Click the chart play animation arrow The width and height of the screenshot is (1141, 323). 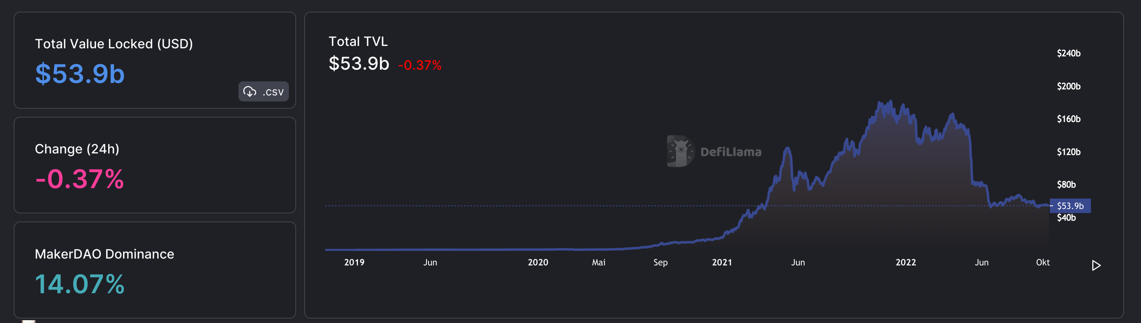click(x=1096, y=265)
